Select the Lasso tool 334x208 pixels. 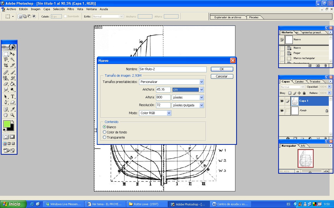6,60
